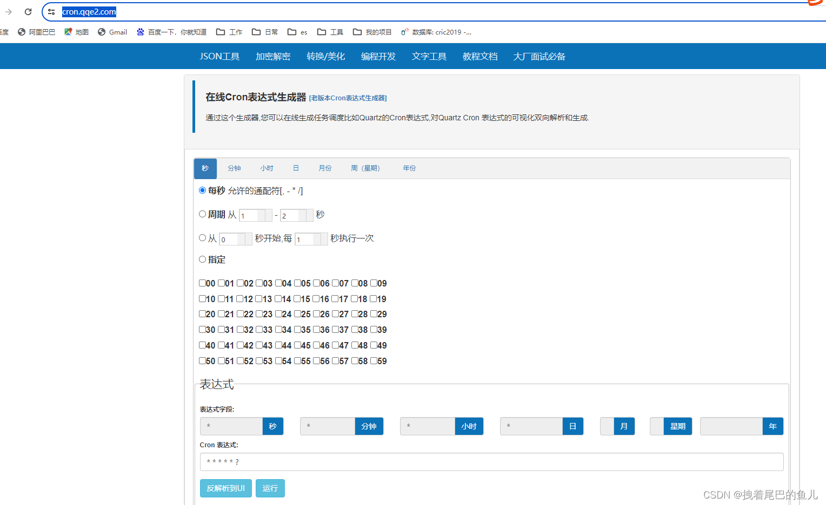Switch to the 秒 tab
826x505 pixels.
pyautogui.click(x=205, y=168)
